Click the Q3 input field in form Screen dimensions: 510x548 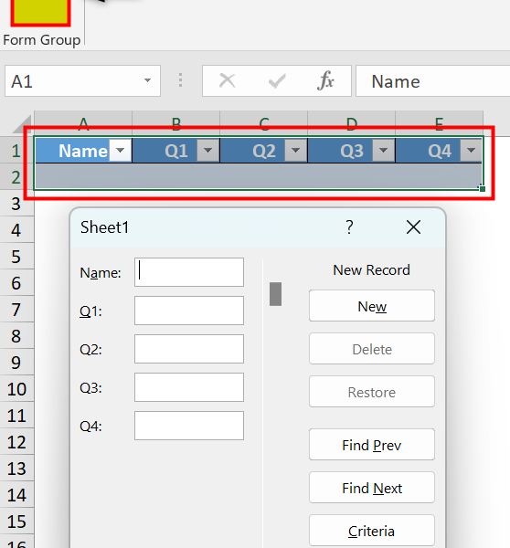189,387
